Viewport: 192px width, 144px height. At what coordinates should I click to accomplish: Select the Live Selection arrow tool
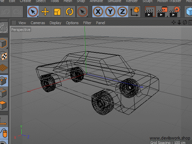tap(33, 12)
